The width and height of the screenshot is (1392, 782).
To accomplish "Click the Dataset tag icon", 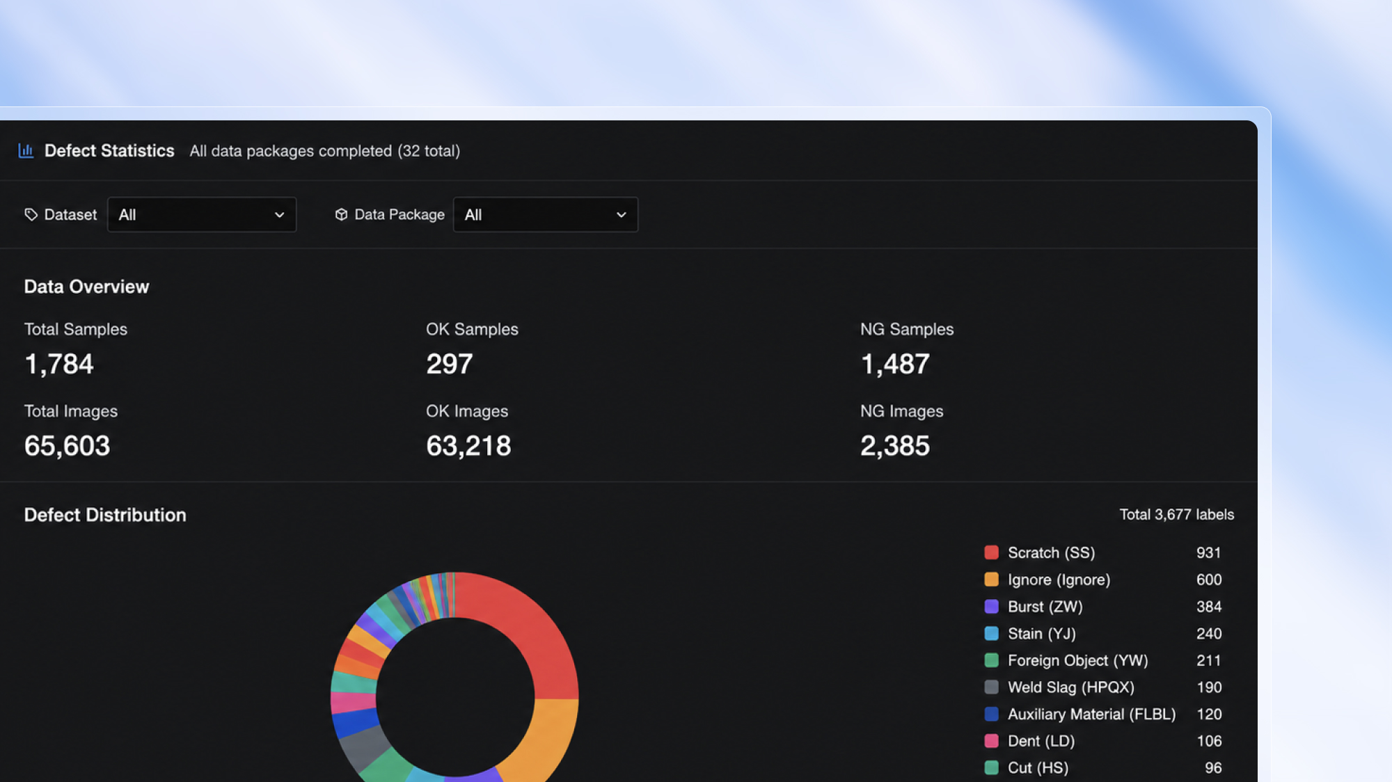I will tap(31, 214).
